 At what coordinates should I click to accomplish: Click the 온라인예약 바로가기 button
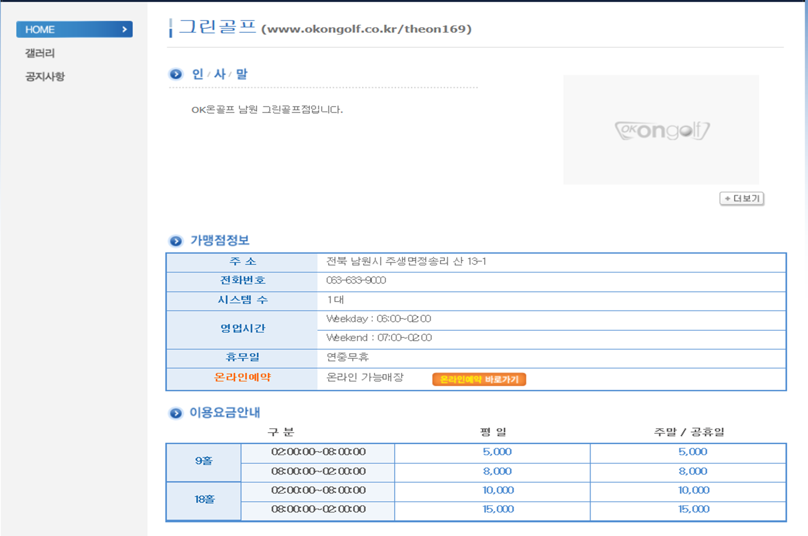pyautogui.click(x=479, y=380)
